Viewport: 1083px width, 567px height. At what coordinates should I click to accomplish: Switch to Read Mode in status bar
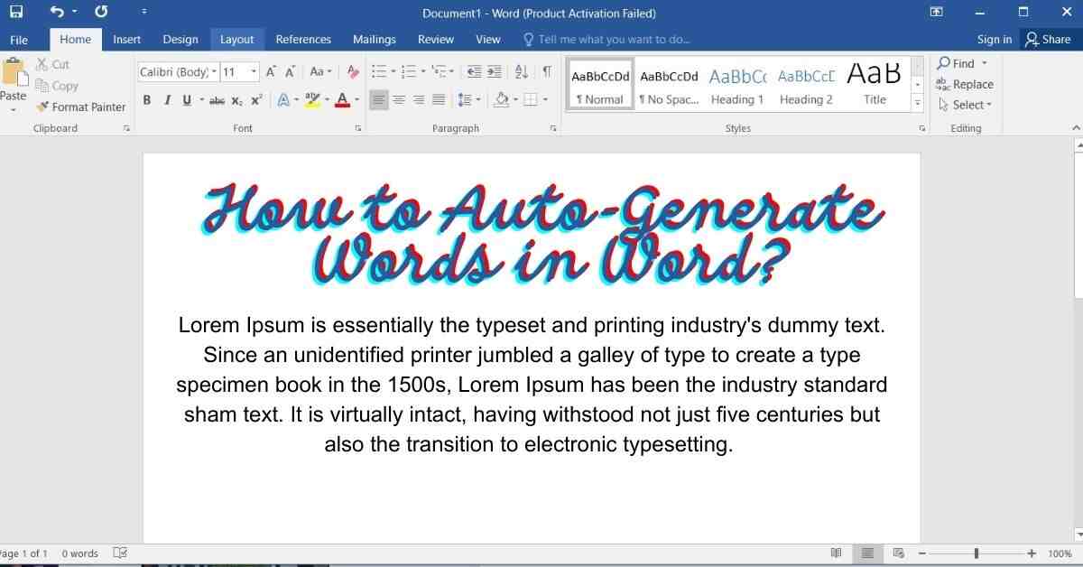pyautogui.click(x=836, y=553)
